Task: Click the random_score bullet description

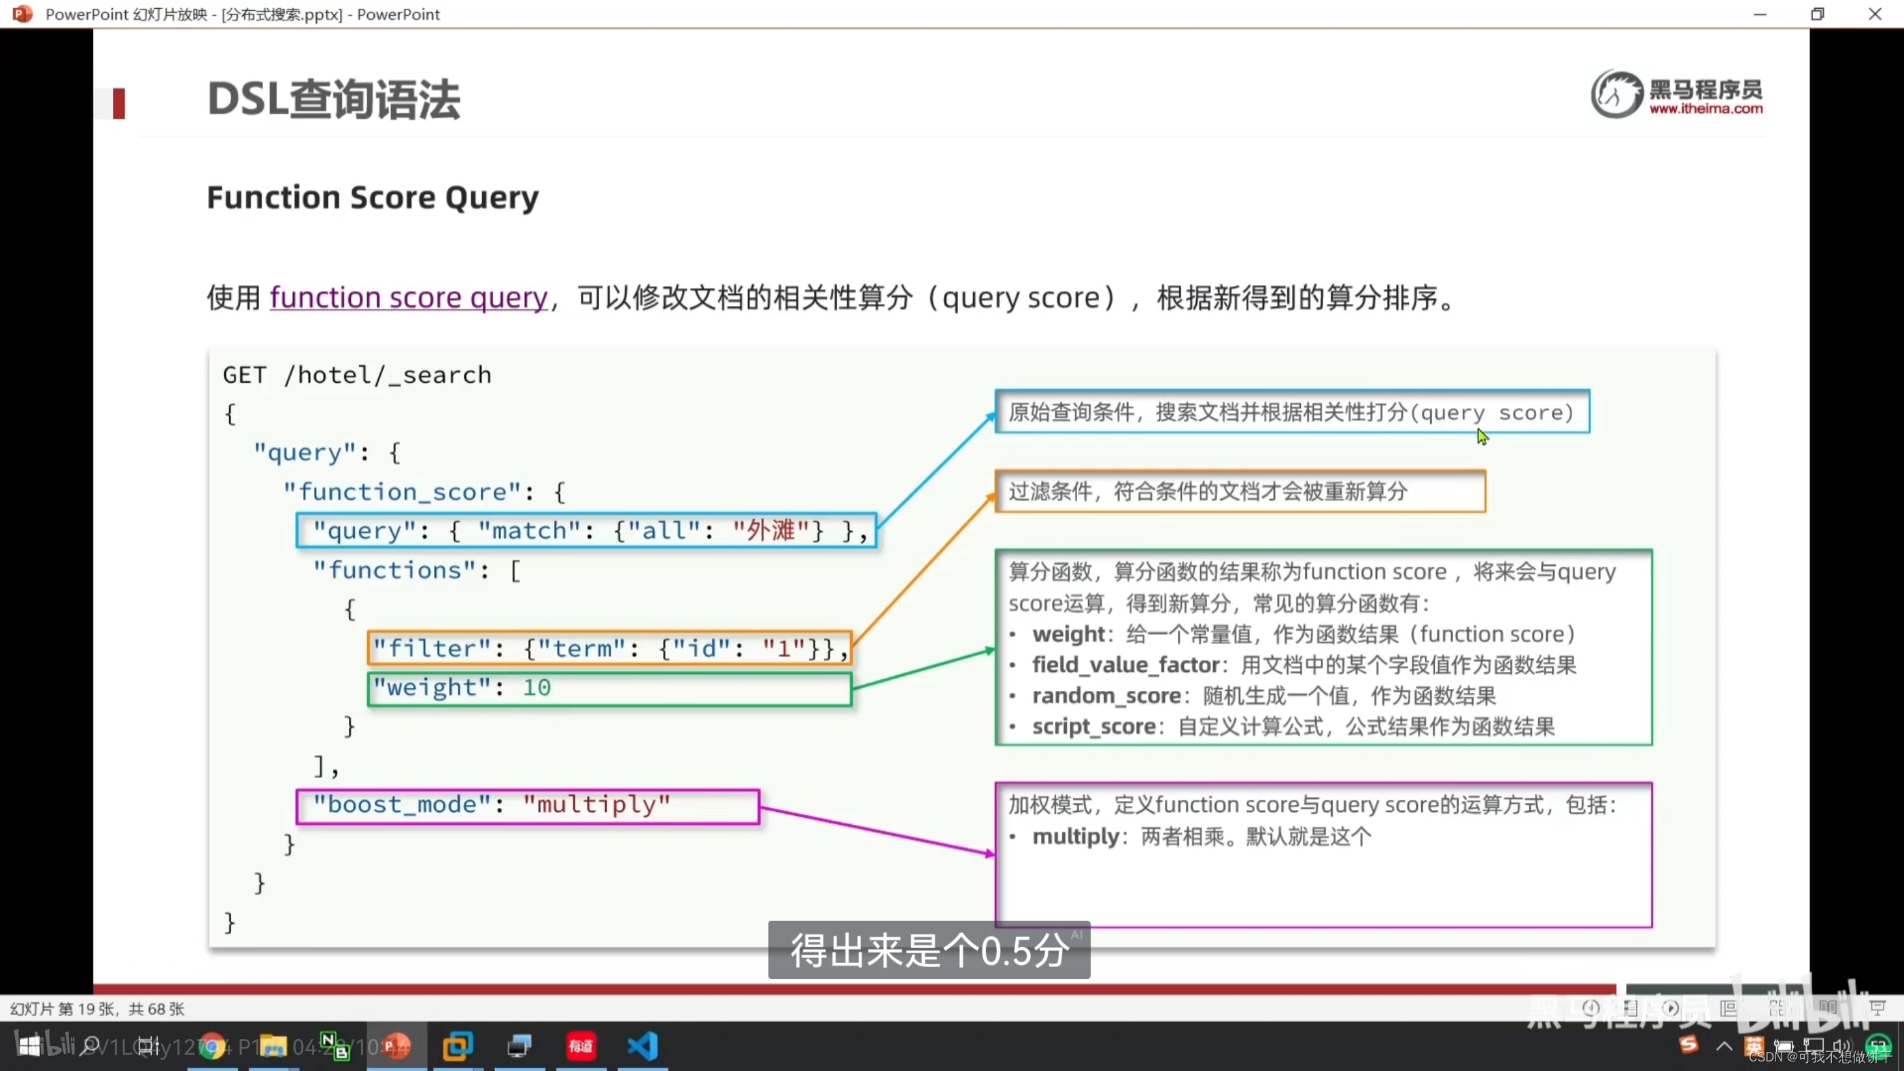Action: pos(1264,696)
